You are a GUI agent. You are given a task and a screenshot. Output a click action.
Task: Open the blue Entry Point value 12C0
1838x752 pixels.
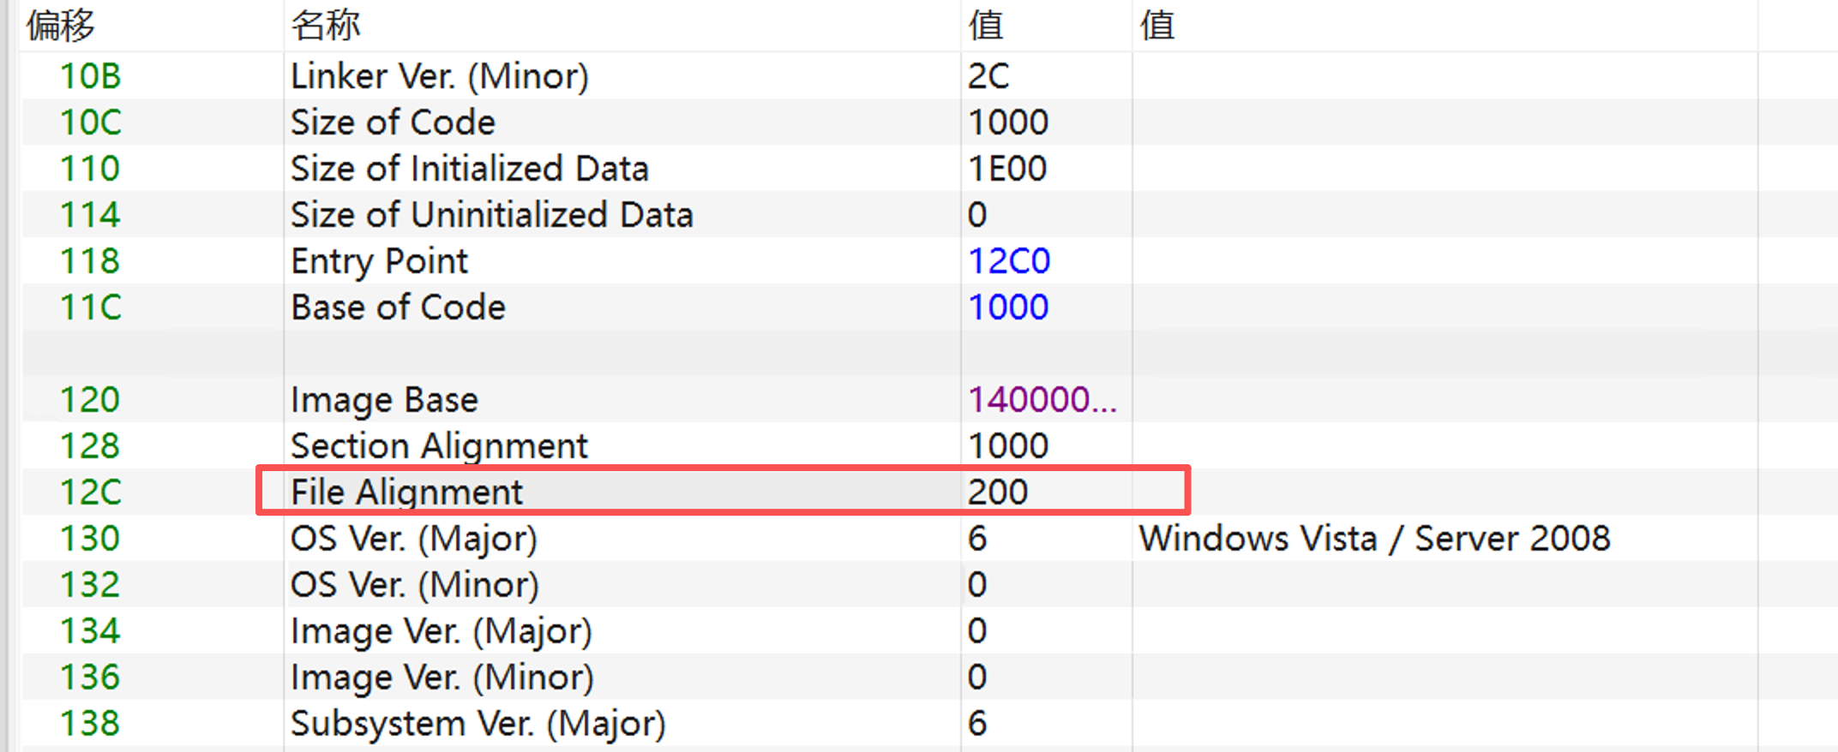[1009, 261]
